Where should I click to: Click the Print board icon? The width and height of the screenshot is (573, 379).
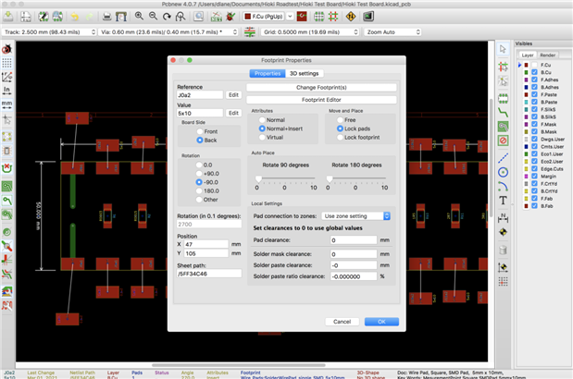click(x=107, y=17)
